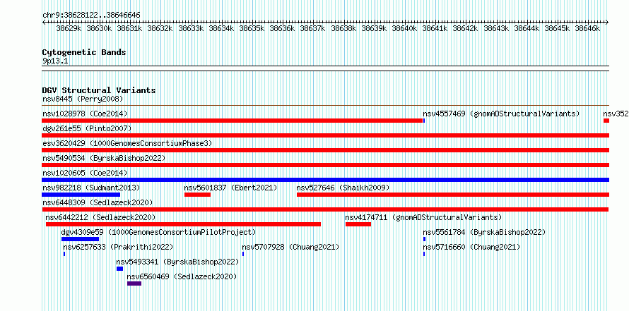This screenshot has width=629, height=311.
Task: Select the nsv5561784 small blue marker
Action: click(425, 239)
